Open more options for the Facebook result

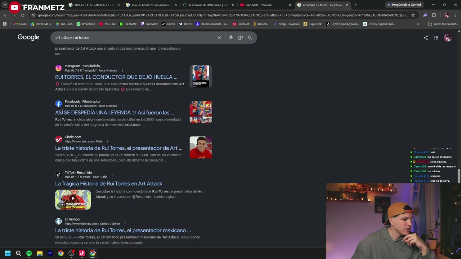point(122,106)
